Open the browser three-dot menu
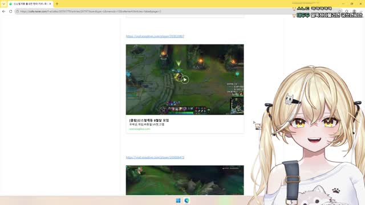This screenshot has height=205, width=365. point(361,11)
